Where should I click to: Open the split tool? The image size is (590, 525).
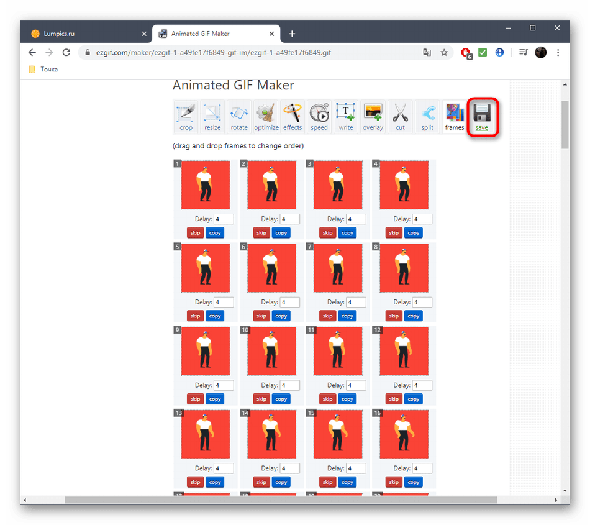(427, 117)
